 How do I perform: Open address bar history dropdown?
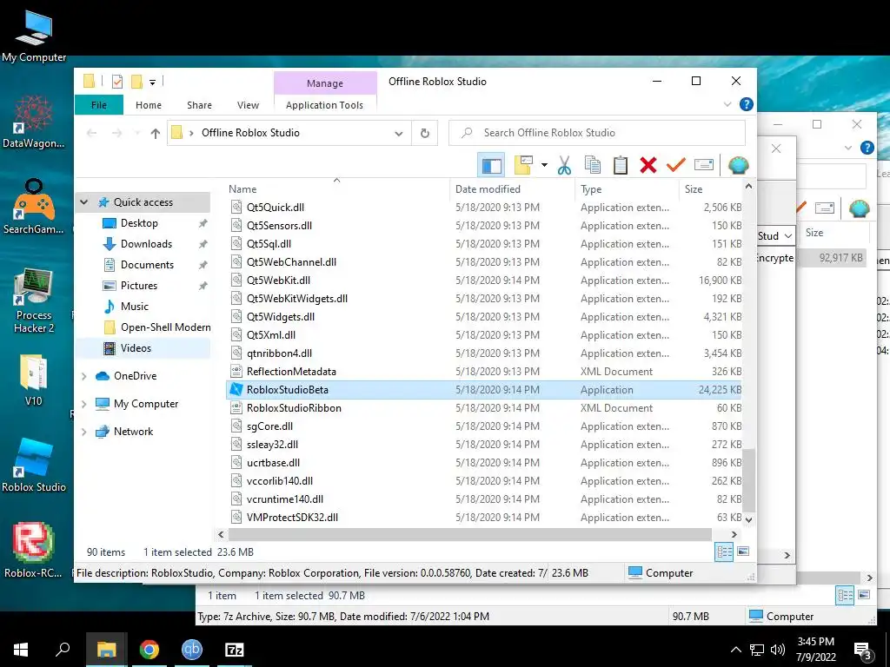click(399, 134)
